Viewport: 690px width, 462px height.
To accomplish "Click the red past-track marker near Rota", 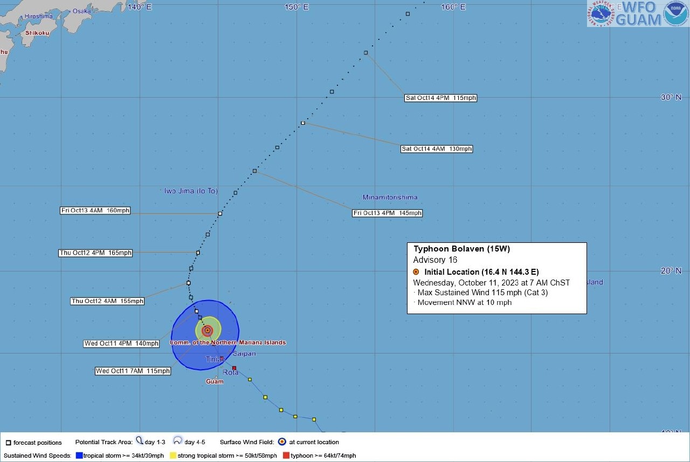I will click(x=234, y=368).
